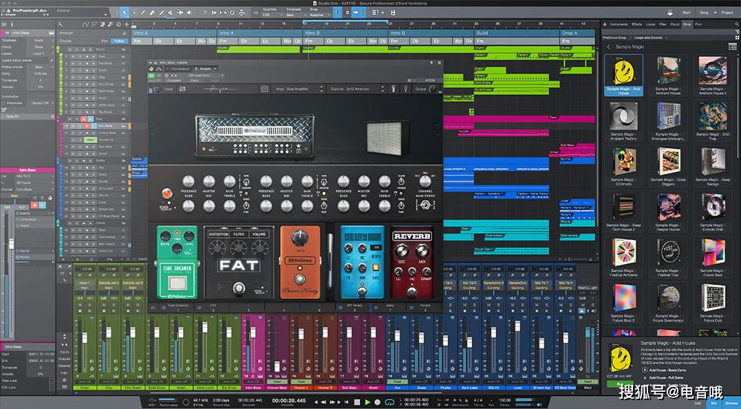The height and width of the screenshot is (409, 741).
Task: Switch to the Mix tab at bottom right
Action: pyautogui.click(x=713, y=403)
